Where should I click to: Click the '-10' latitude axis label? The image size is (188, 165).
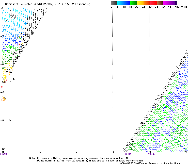click(x=2, y=149)
